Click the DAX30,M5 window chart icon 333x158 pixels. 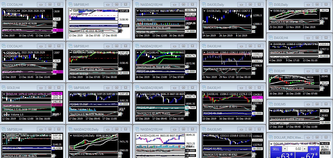(204, 129)
